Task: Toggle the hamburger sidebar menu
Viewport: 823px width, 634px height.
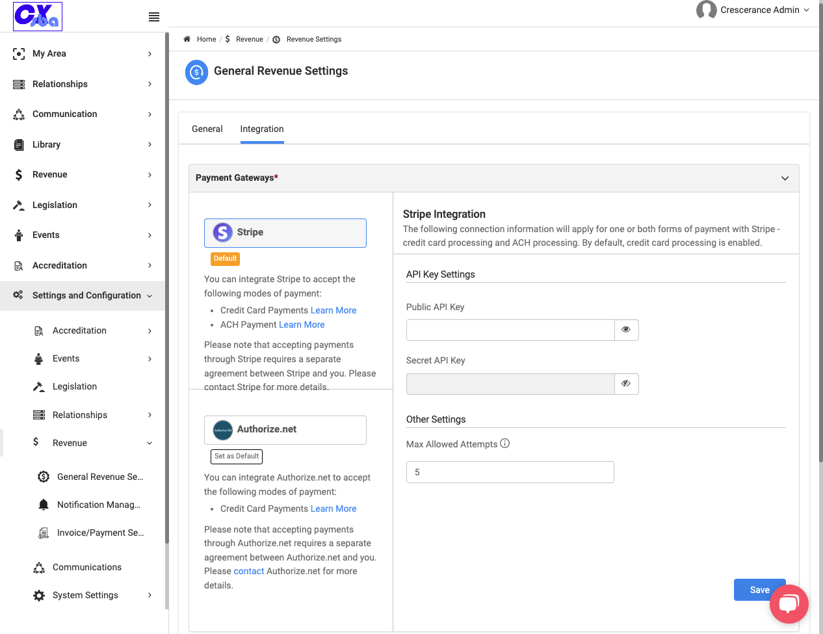Action: tap(154, 17)
